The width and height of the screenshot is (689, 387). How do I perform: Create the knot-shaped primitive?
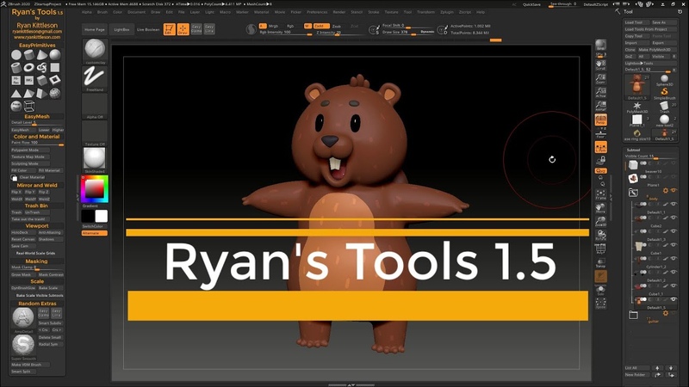pos(41,68)
